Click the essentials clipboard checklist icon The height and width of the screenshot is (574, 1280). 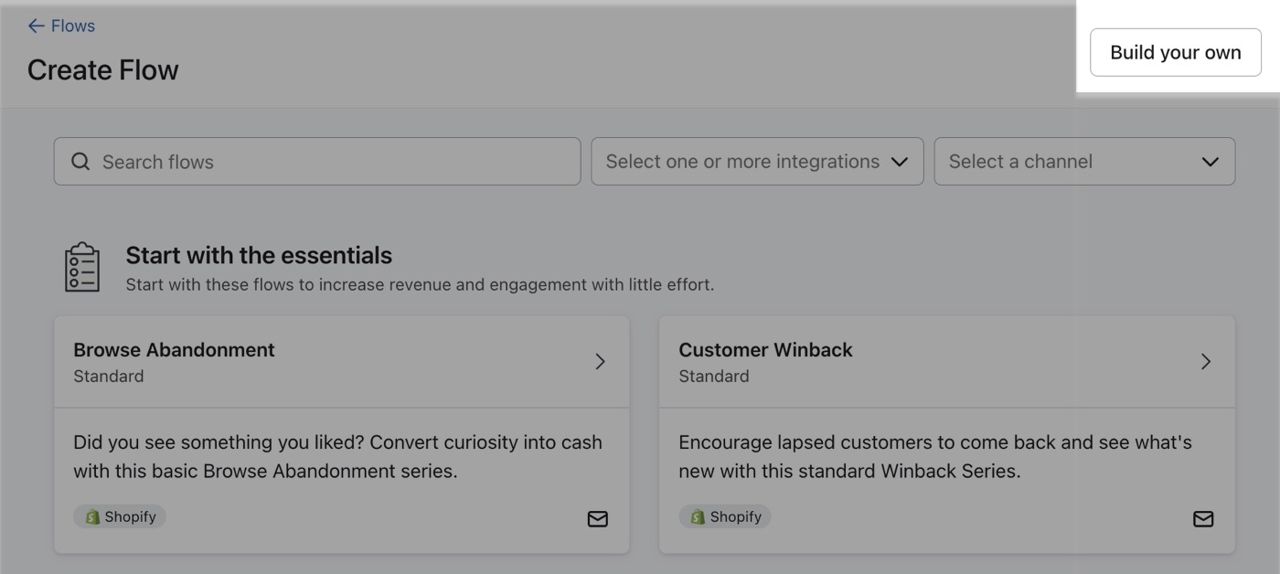pyautogui.click(x=82, y=267)
